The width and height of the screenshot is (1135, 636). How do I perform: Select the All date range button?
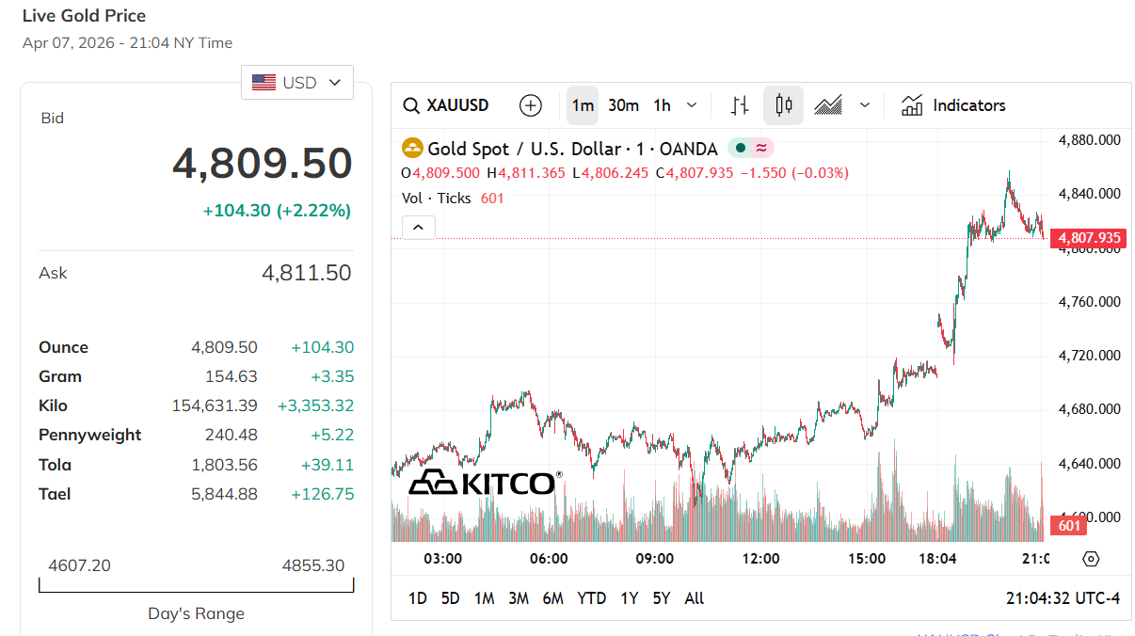[695, 598]
